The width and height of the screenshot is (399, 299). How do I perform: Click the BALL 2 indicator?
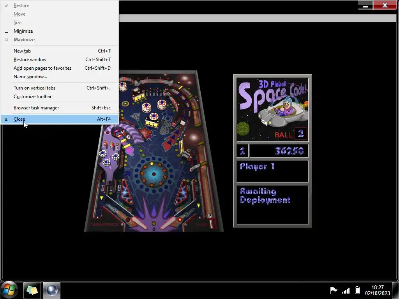291,134
